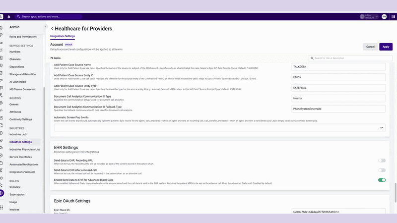The height and width of the screenshot is (223, 397).
Task: Click the Admin sidebar scrollbar
Action: 44,150
